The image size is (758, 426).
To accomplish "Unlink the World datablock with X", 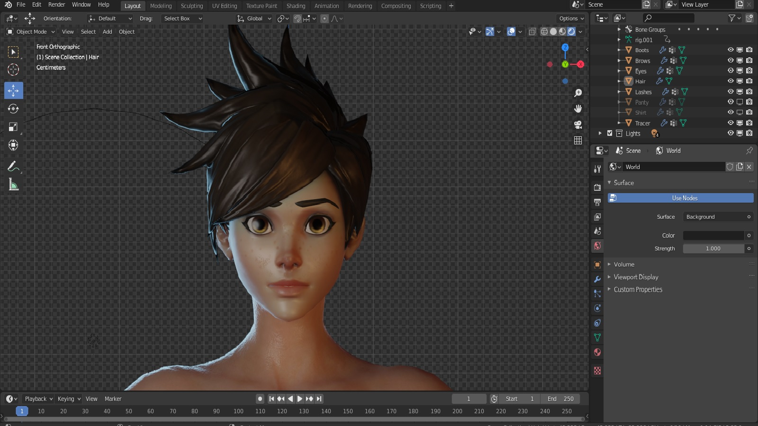I will (x=749, y=167).
